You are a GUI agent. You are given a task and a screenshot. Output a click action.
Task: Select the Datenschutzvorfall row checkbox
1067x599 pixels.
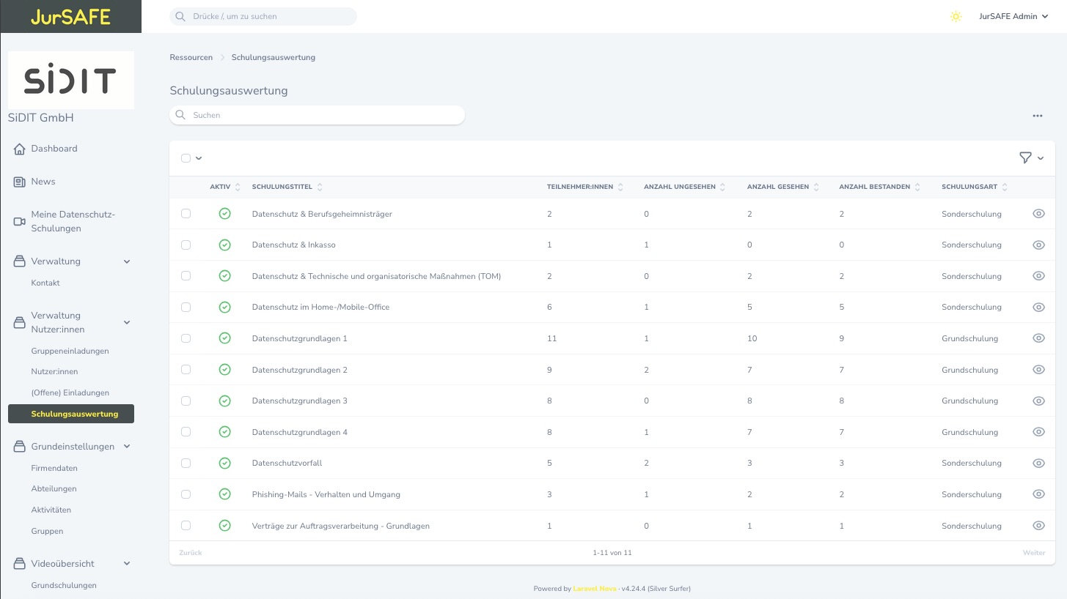[x=186, y=463]
